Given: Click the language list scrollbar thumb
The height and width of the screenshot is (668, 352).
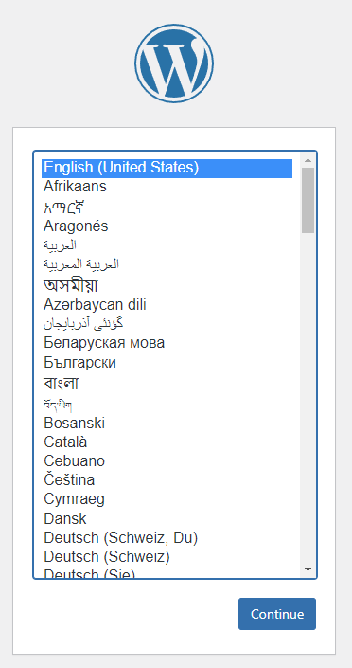Looking at the screenshot, I should (x=308, y=200).
